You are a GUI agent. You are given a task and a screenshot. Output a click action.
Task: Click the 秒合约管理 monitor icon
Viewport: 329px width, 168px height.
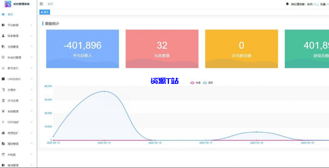point(3,57)
